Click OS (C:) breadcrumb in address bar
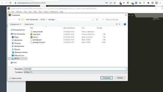The width and height of the screenshot is (163, 92). click(x=43, y=20)
